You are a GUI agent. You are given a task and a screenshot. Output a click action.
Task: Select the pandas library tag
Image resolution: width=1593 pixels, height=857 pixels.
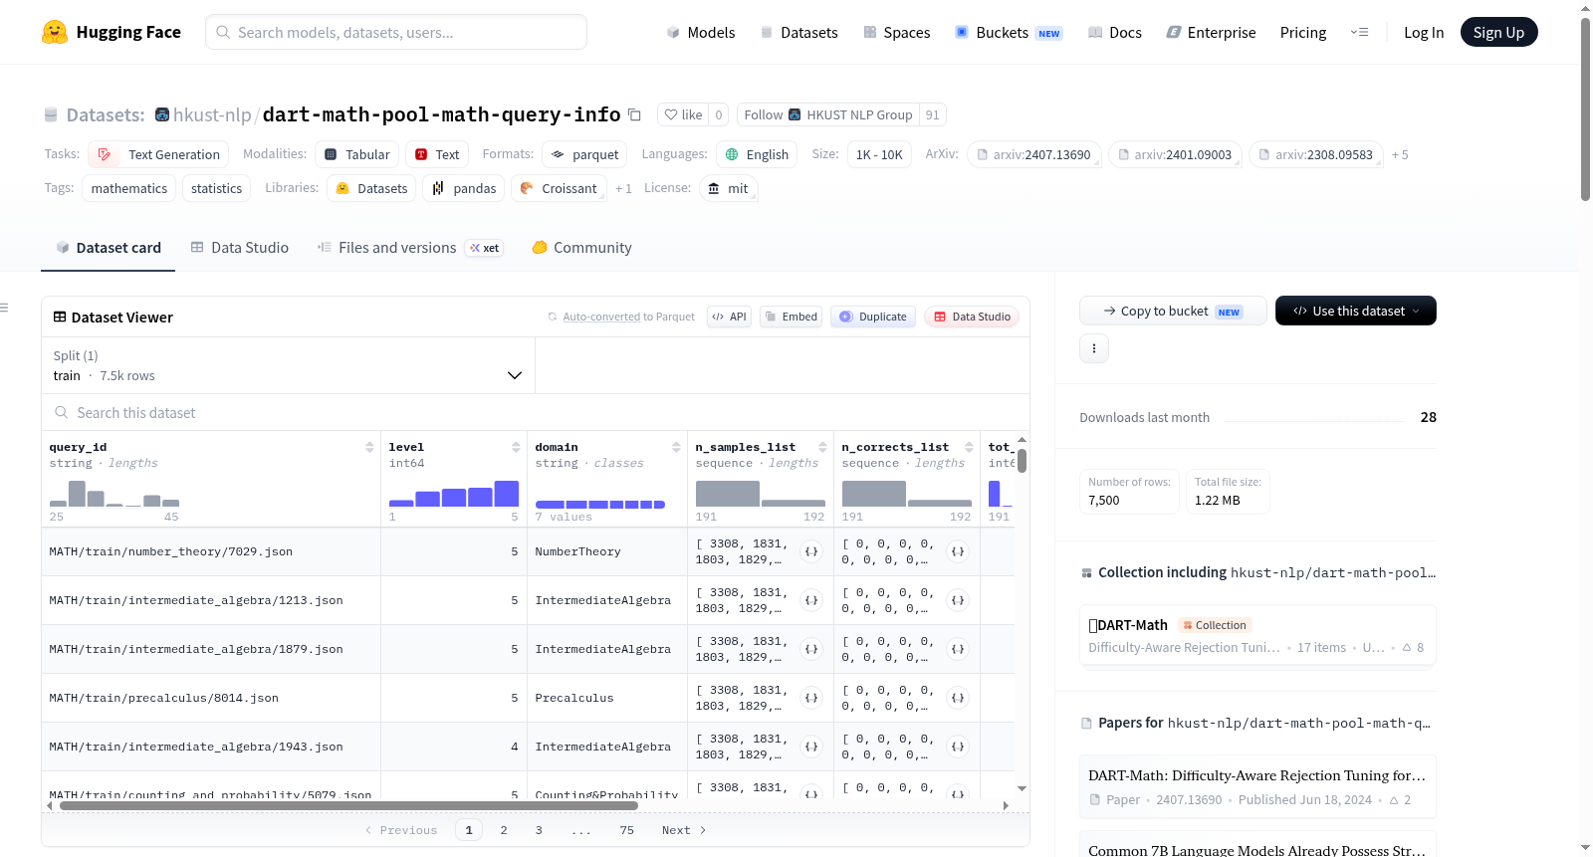pyautogui.click(x=464, y=188)
